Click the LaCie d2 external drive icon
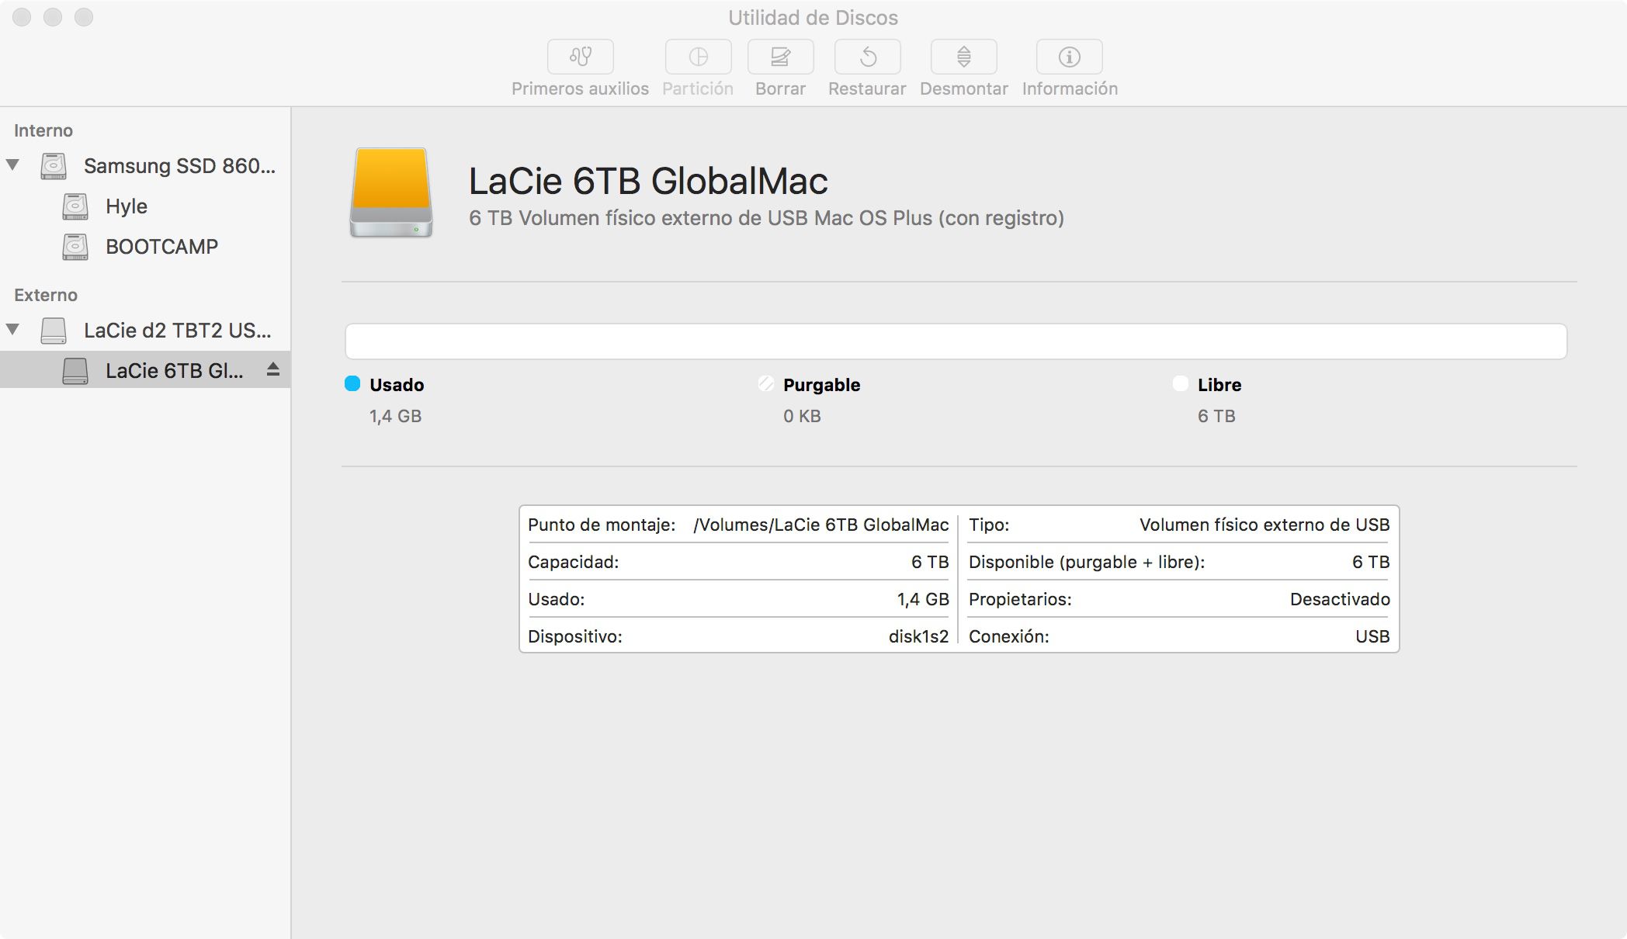The height and width of the screenshot is (939, 1627). click(x=54, y=331)
